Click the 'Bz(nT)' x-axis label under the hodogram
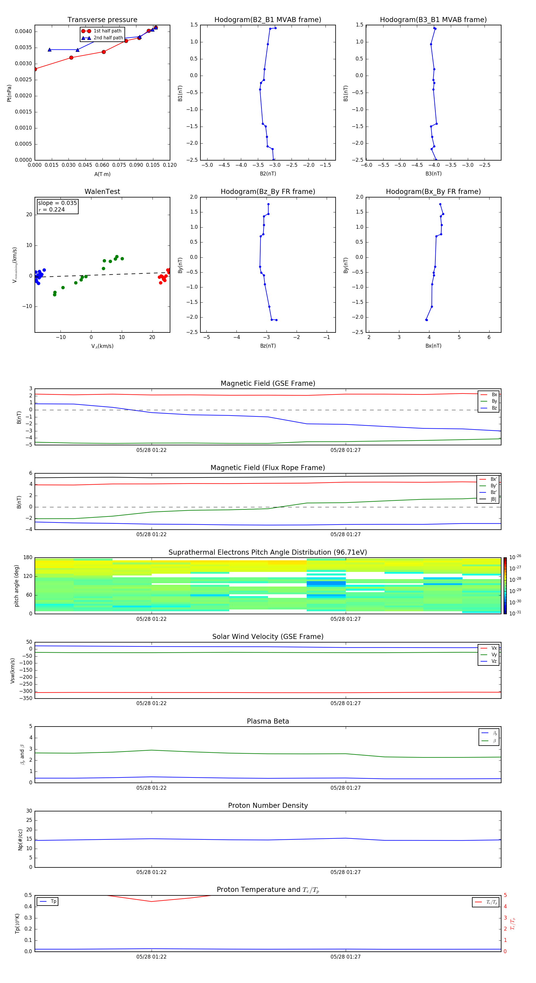This screenshot has width=536, height=983. 268,346
